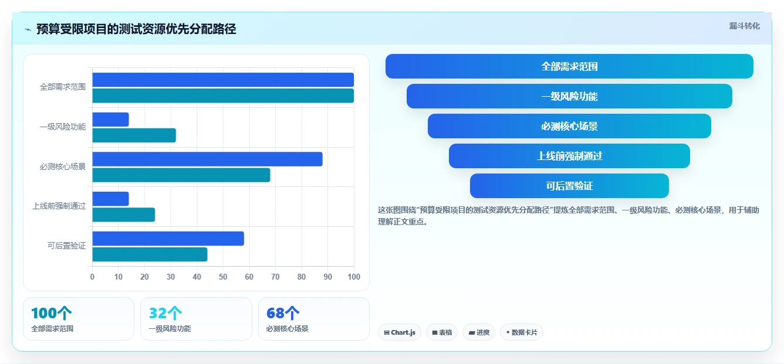Click the teal bar for 上线前强制通过
Screen dimensions: 784x364
pos(123,215)
